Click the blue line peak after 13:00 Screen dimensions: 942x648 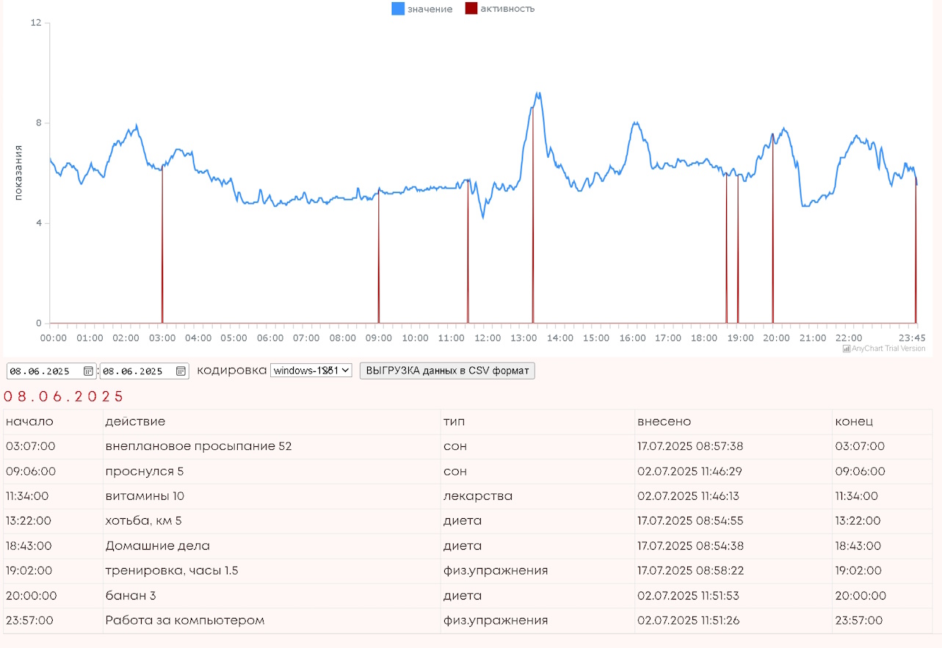(538, 94)
